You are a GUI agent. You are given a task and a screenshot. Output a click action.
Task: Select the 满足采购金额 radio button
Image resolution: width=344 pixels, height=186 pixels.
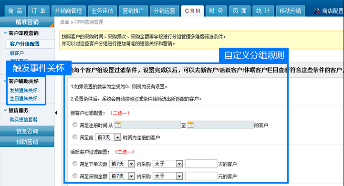tap(75, 176)
